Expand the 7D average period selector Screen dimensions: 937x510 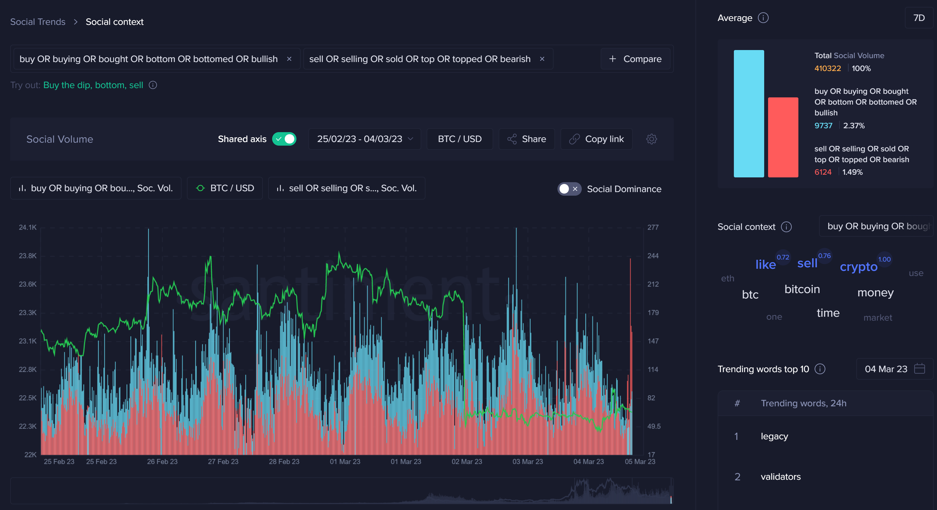coord(918,17)
